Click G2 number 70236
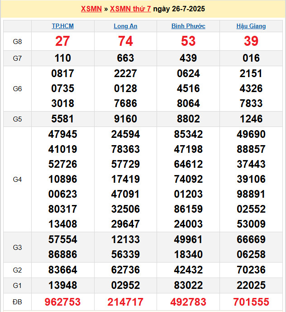Viewport: 286px width, 312px height. (x=251, y=270)
